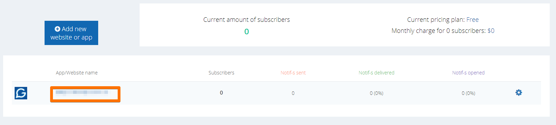Screen dimensions: 556x125
Task: Click the green subscriber count zero
Action: pyautogui.click(x=246, y=32)
